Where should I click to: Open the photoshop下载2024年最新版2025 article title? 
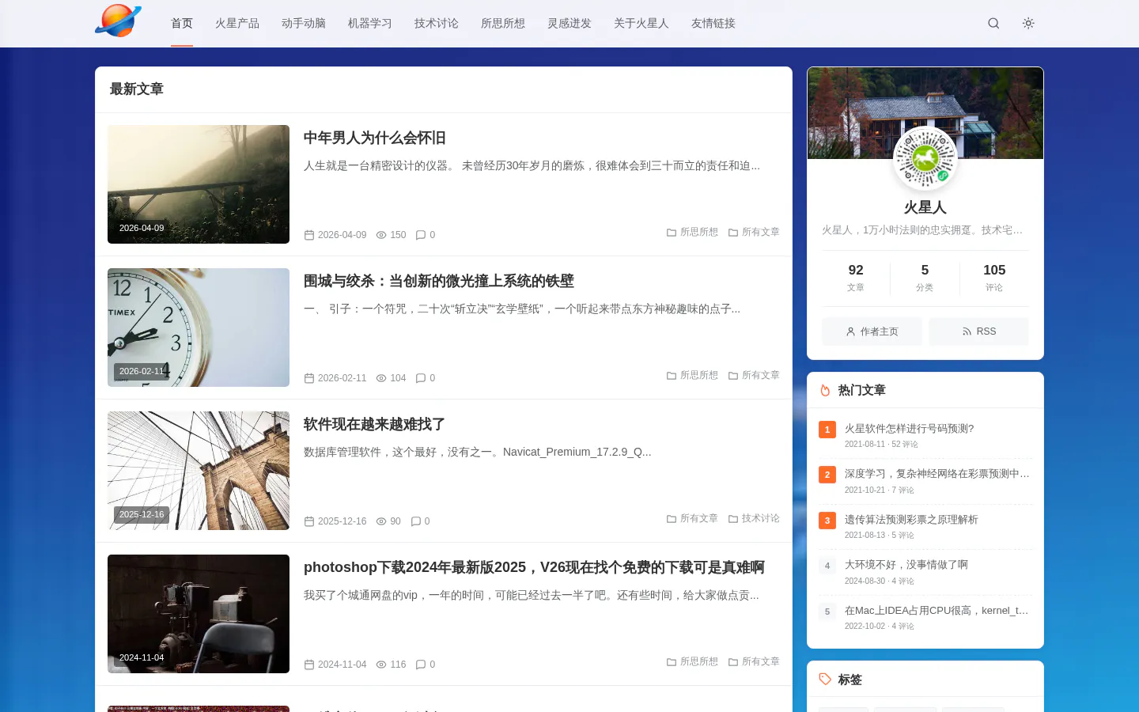[x=534, y=567]
